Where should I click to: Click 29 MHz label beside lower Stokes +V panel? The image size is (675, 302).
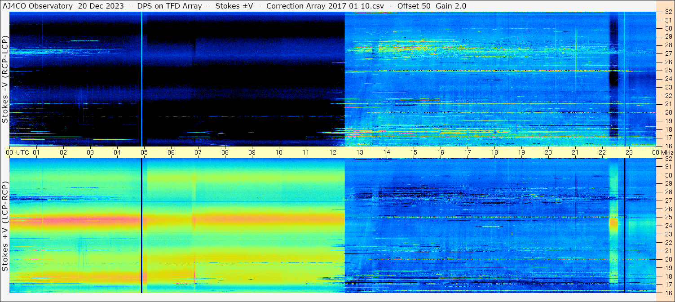[668, 183]
